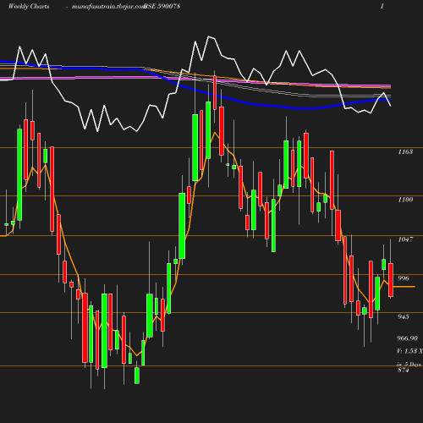Screen dimensions: 423x423
Task: Click the 1047 price level label
Action: click(405, 239)
